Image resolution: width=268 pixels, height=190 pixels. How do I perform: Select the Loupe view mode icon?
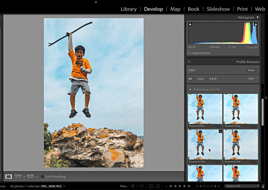coord(9,177)
